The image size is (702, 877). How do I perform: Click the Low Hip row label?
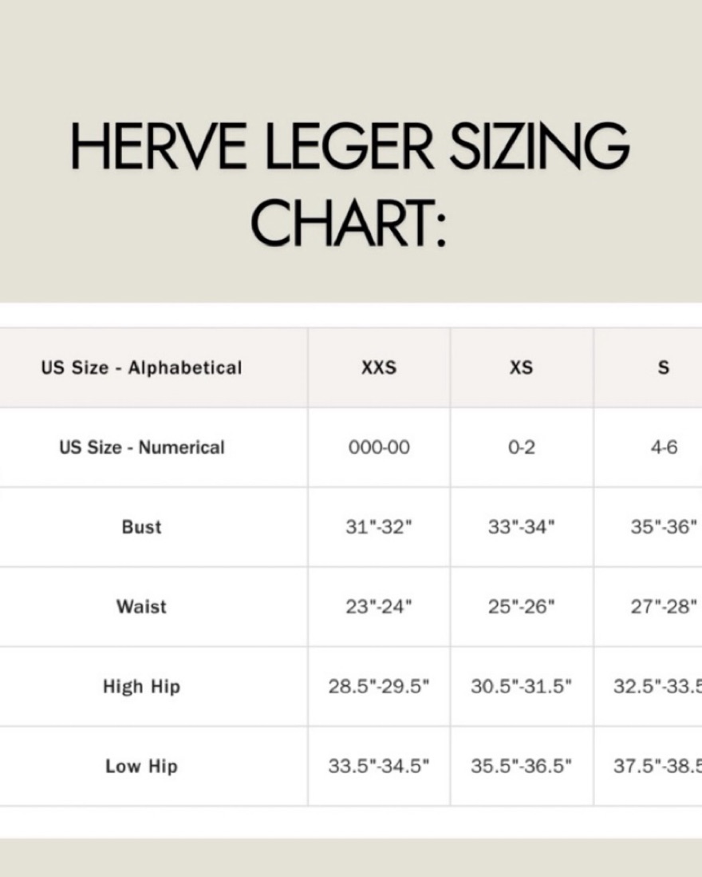(141, 766)
